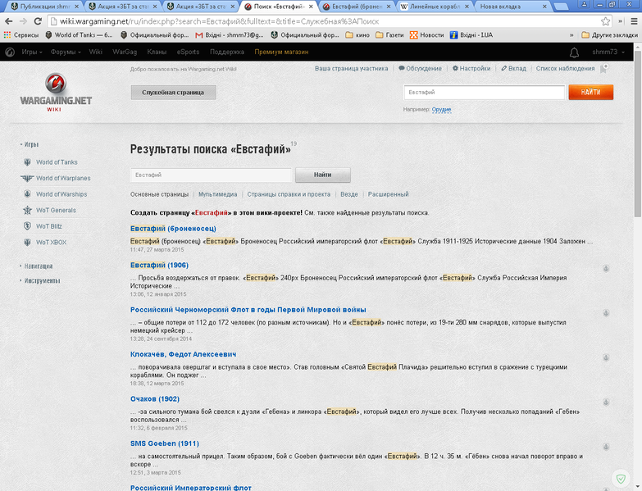Expand the Форумы dropdown menu
Image resolution: width=642 pixels, height=491 pixels.
pos(66,52)
